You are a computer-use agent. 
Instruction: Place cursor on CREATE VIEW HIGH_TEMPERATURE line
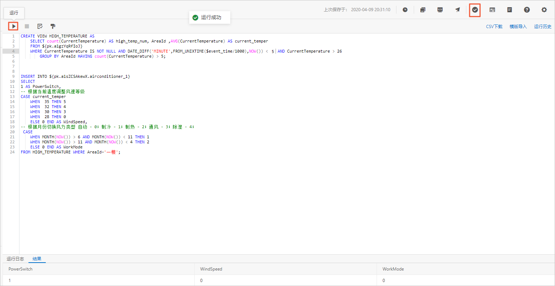coord(58,36)
